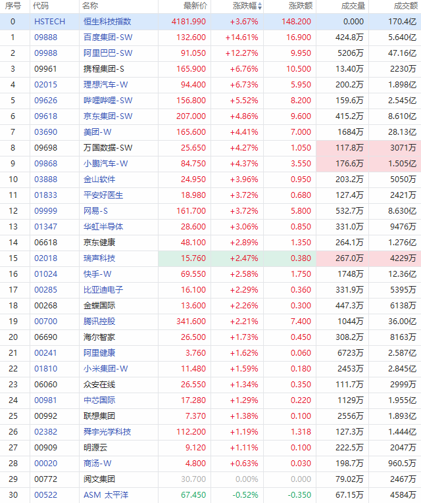421x503 pixels.
Task: Open 瑞声科技 stock
Action: 99,258
